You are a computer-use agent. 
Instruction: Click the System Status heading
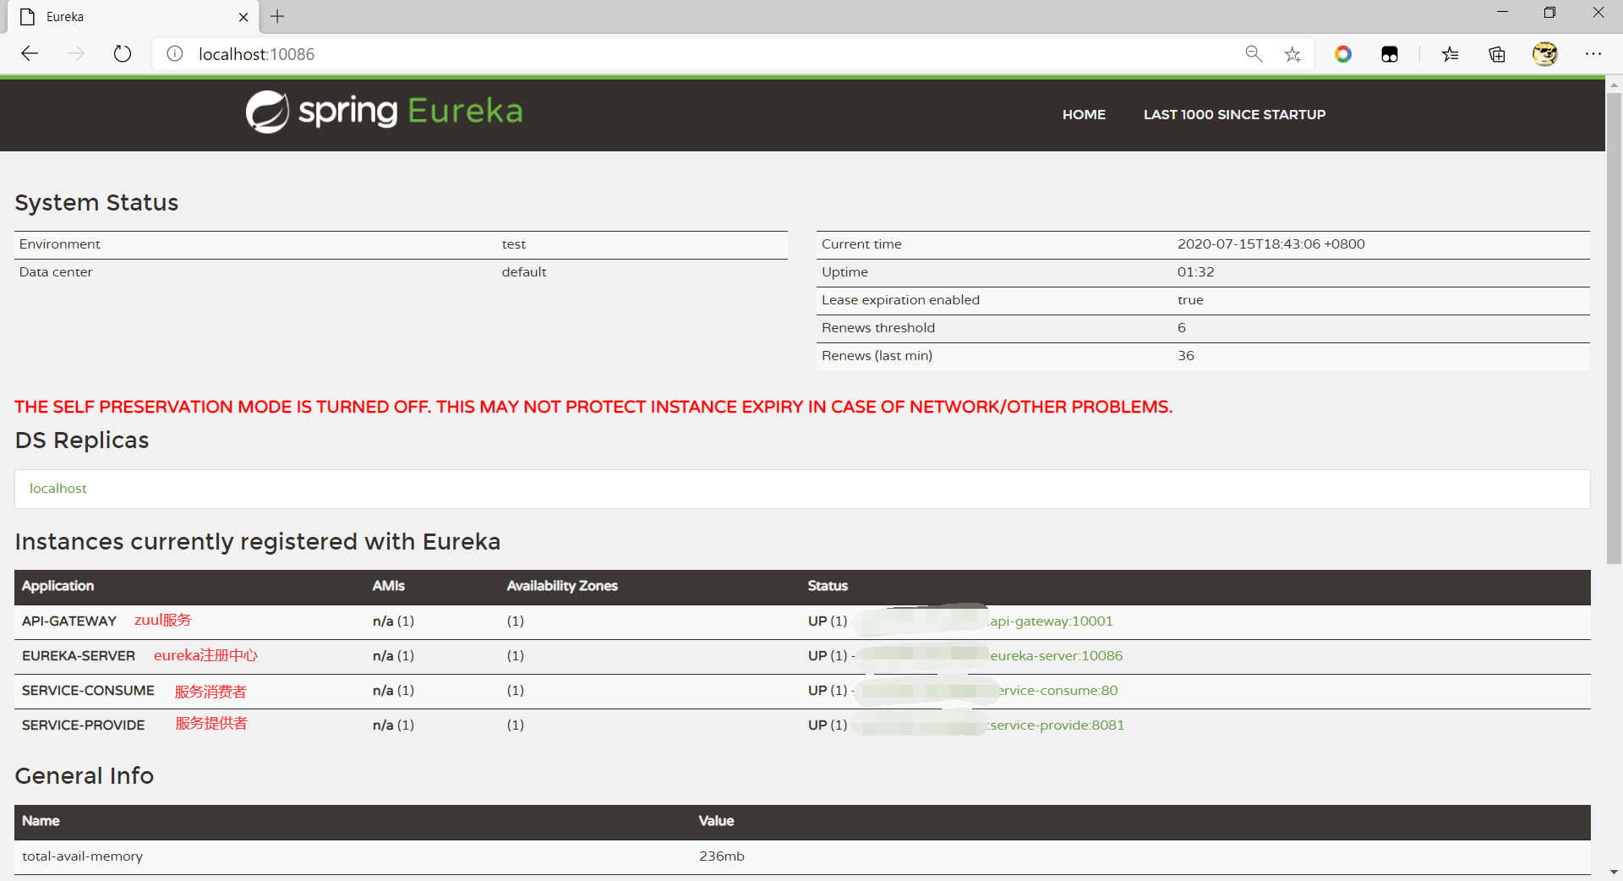click(x=96, y=203)
